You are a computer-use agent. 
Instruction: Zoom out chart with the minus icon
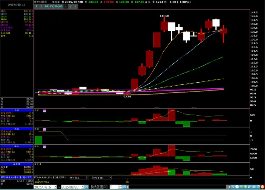(x=241, y=187)
